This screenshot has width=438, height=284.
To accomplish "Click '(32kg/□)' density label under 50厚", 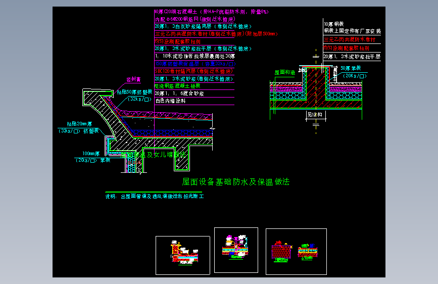I will 139,99.
